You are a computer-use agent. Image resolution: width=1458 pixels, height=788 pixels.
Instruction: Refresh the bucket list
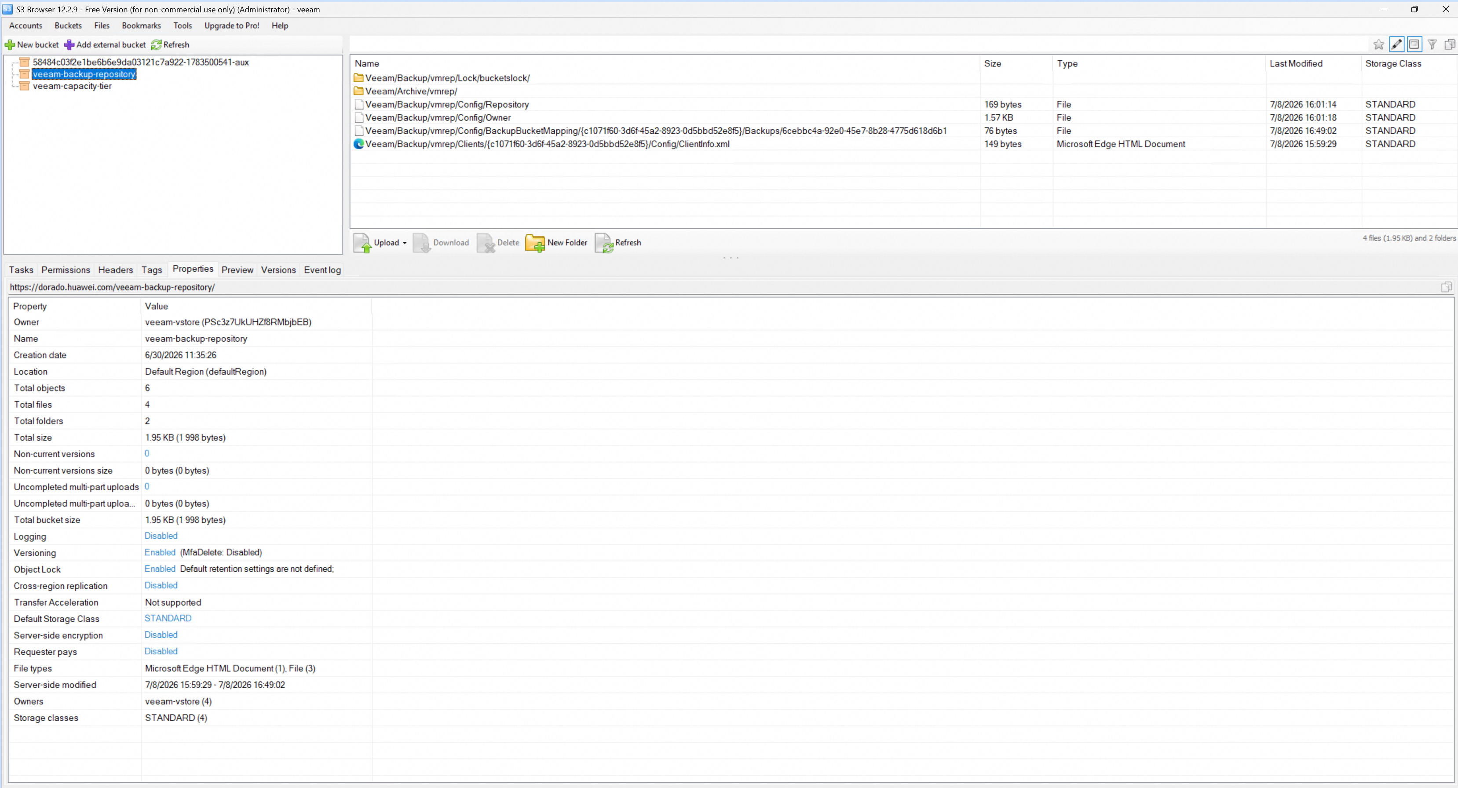coord(170,45)
